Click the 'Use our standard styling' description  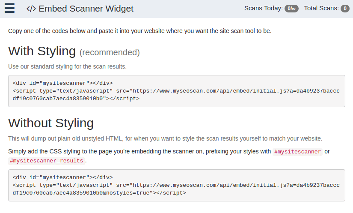pyautogui.click(x=67, y=67)
